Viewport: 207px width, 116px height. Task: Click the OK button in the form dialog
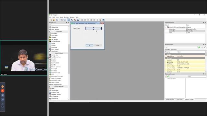(x=89, y=45)
